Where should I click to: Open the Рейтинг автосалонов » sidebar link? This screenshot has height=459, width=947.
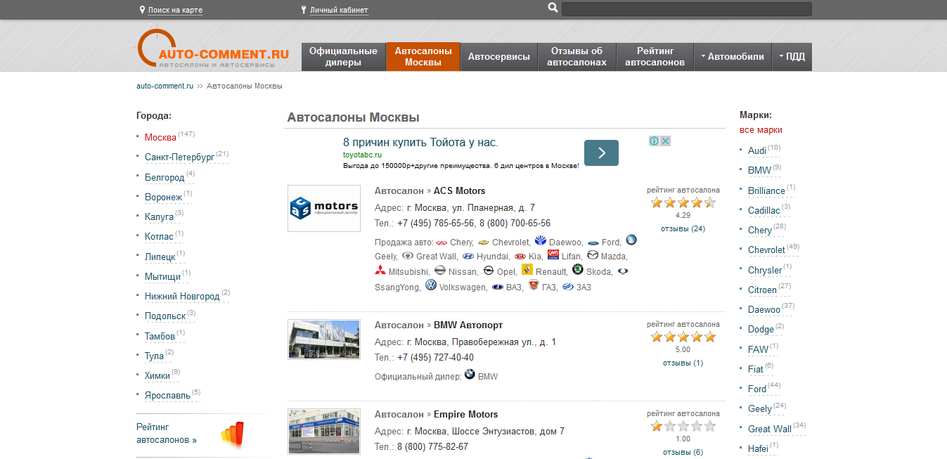tap(167, 433)
